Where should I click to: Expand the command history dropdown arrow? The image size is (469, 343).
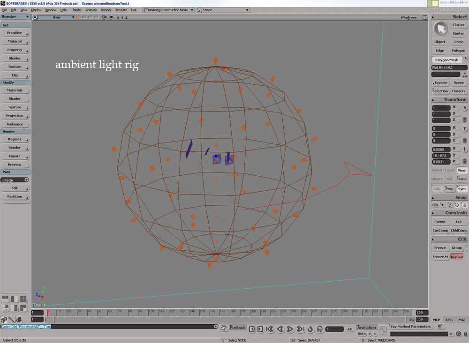pos(216,327)
